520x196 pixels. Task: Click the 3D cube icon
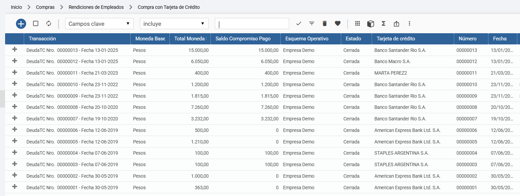coord(370,24)
